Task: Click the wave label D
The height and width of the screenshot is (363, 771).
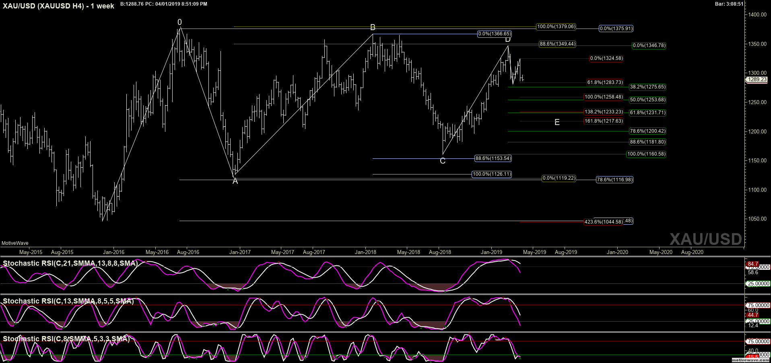Action: pos(508,39)
